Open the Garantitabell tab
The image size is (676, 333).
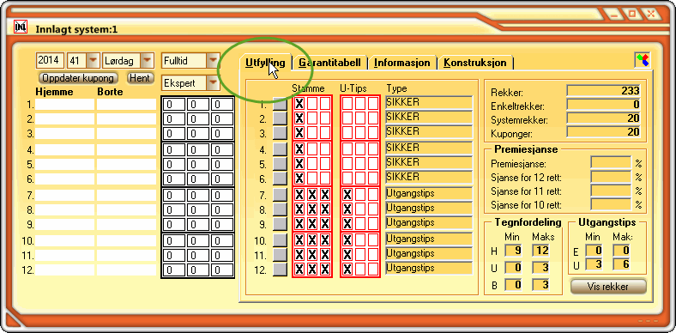pos(329,63)
